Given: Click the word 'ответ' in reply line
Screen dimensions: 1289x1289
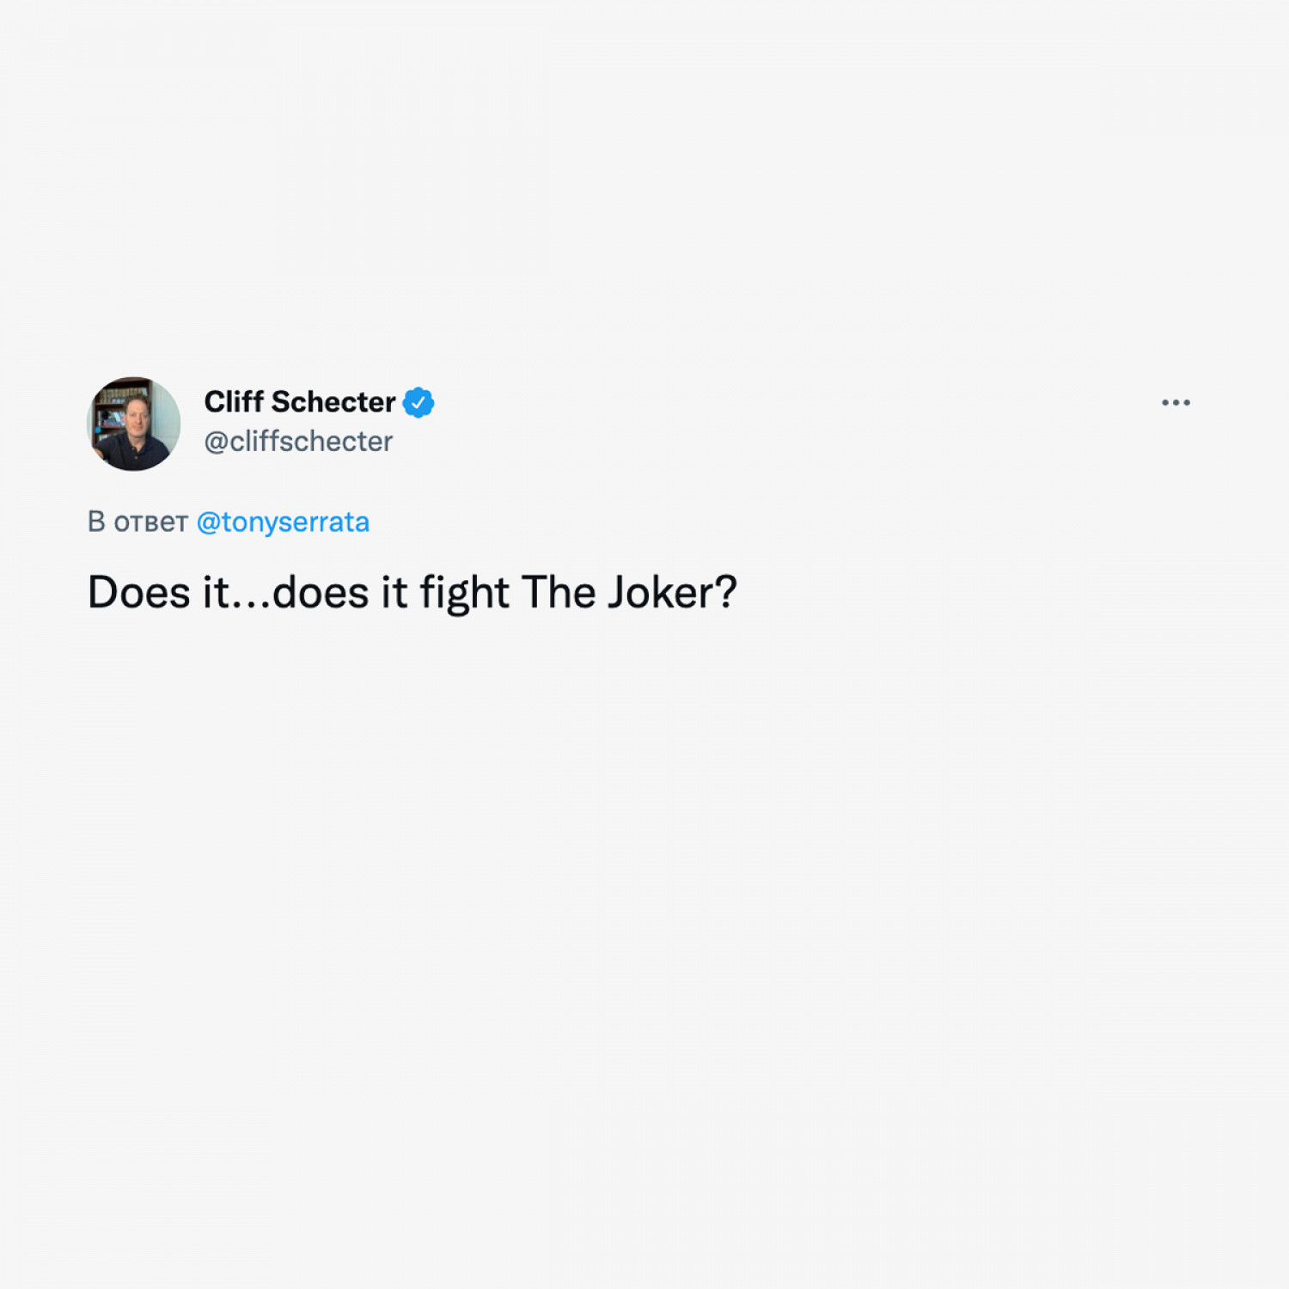Looking at the screenshot, I should point(151,522).
